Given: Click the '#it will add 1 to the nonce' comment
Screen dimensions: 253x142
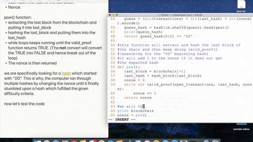Looking at the screenshot, I should click(x=170, y=58).
